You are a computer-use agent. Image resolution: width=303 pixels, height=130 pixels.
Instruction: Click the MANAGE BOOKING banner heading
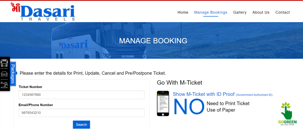click(153, 41)
